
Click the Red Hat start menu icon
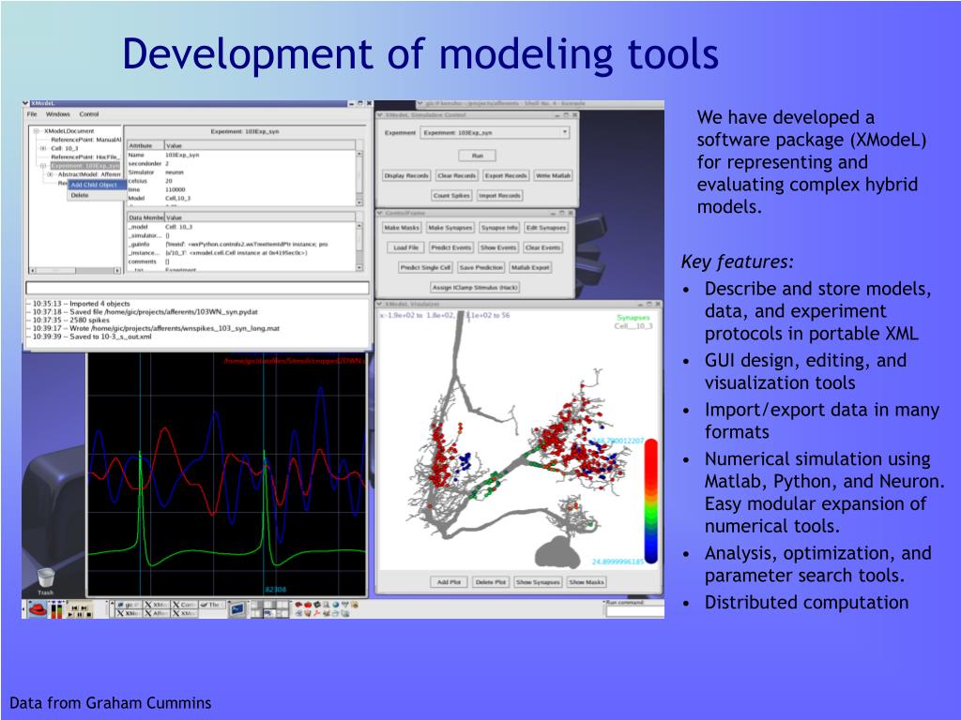coord(38,609)
